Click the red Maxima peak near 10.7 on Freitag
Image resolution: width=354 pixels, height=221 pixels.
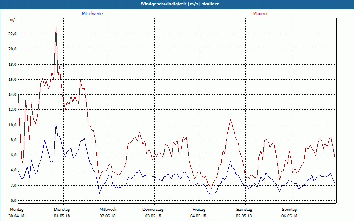[x=230, y=120]
